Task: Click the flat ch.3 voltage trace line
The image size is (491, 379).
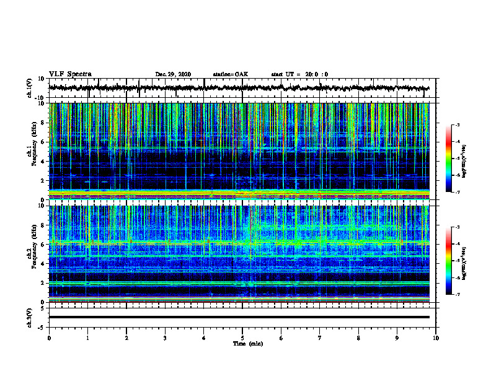Action: click(x=239, y=317)
